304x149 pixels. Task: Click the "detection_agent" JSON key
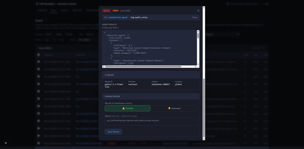[116, 35]
